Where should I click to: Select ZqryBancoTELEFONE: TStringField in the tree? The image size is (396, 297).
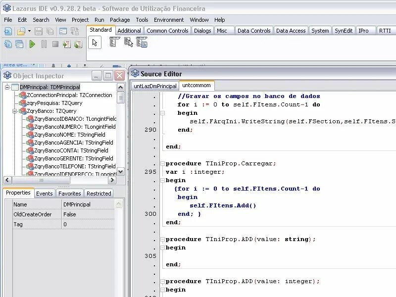(x=75, y=166)
